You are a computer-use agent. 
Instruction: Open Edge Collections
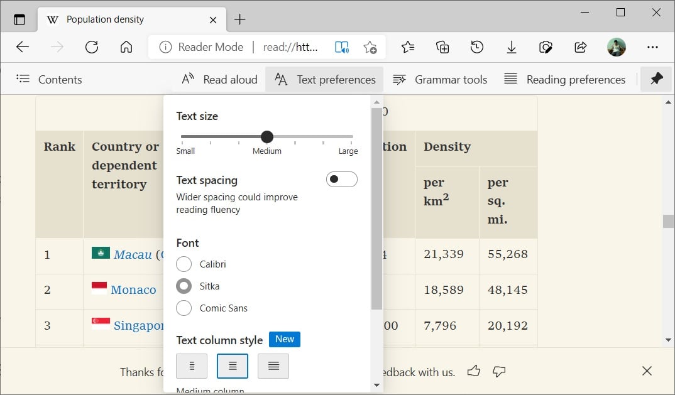pyautogui.click(x=442, y=46)
